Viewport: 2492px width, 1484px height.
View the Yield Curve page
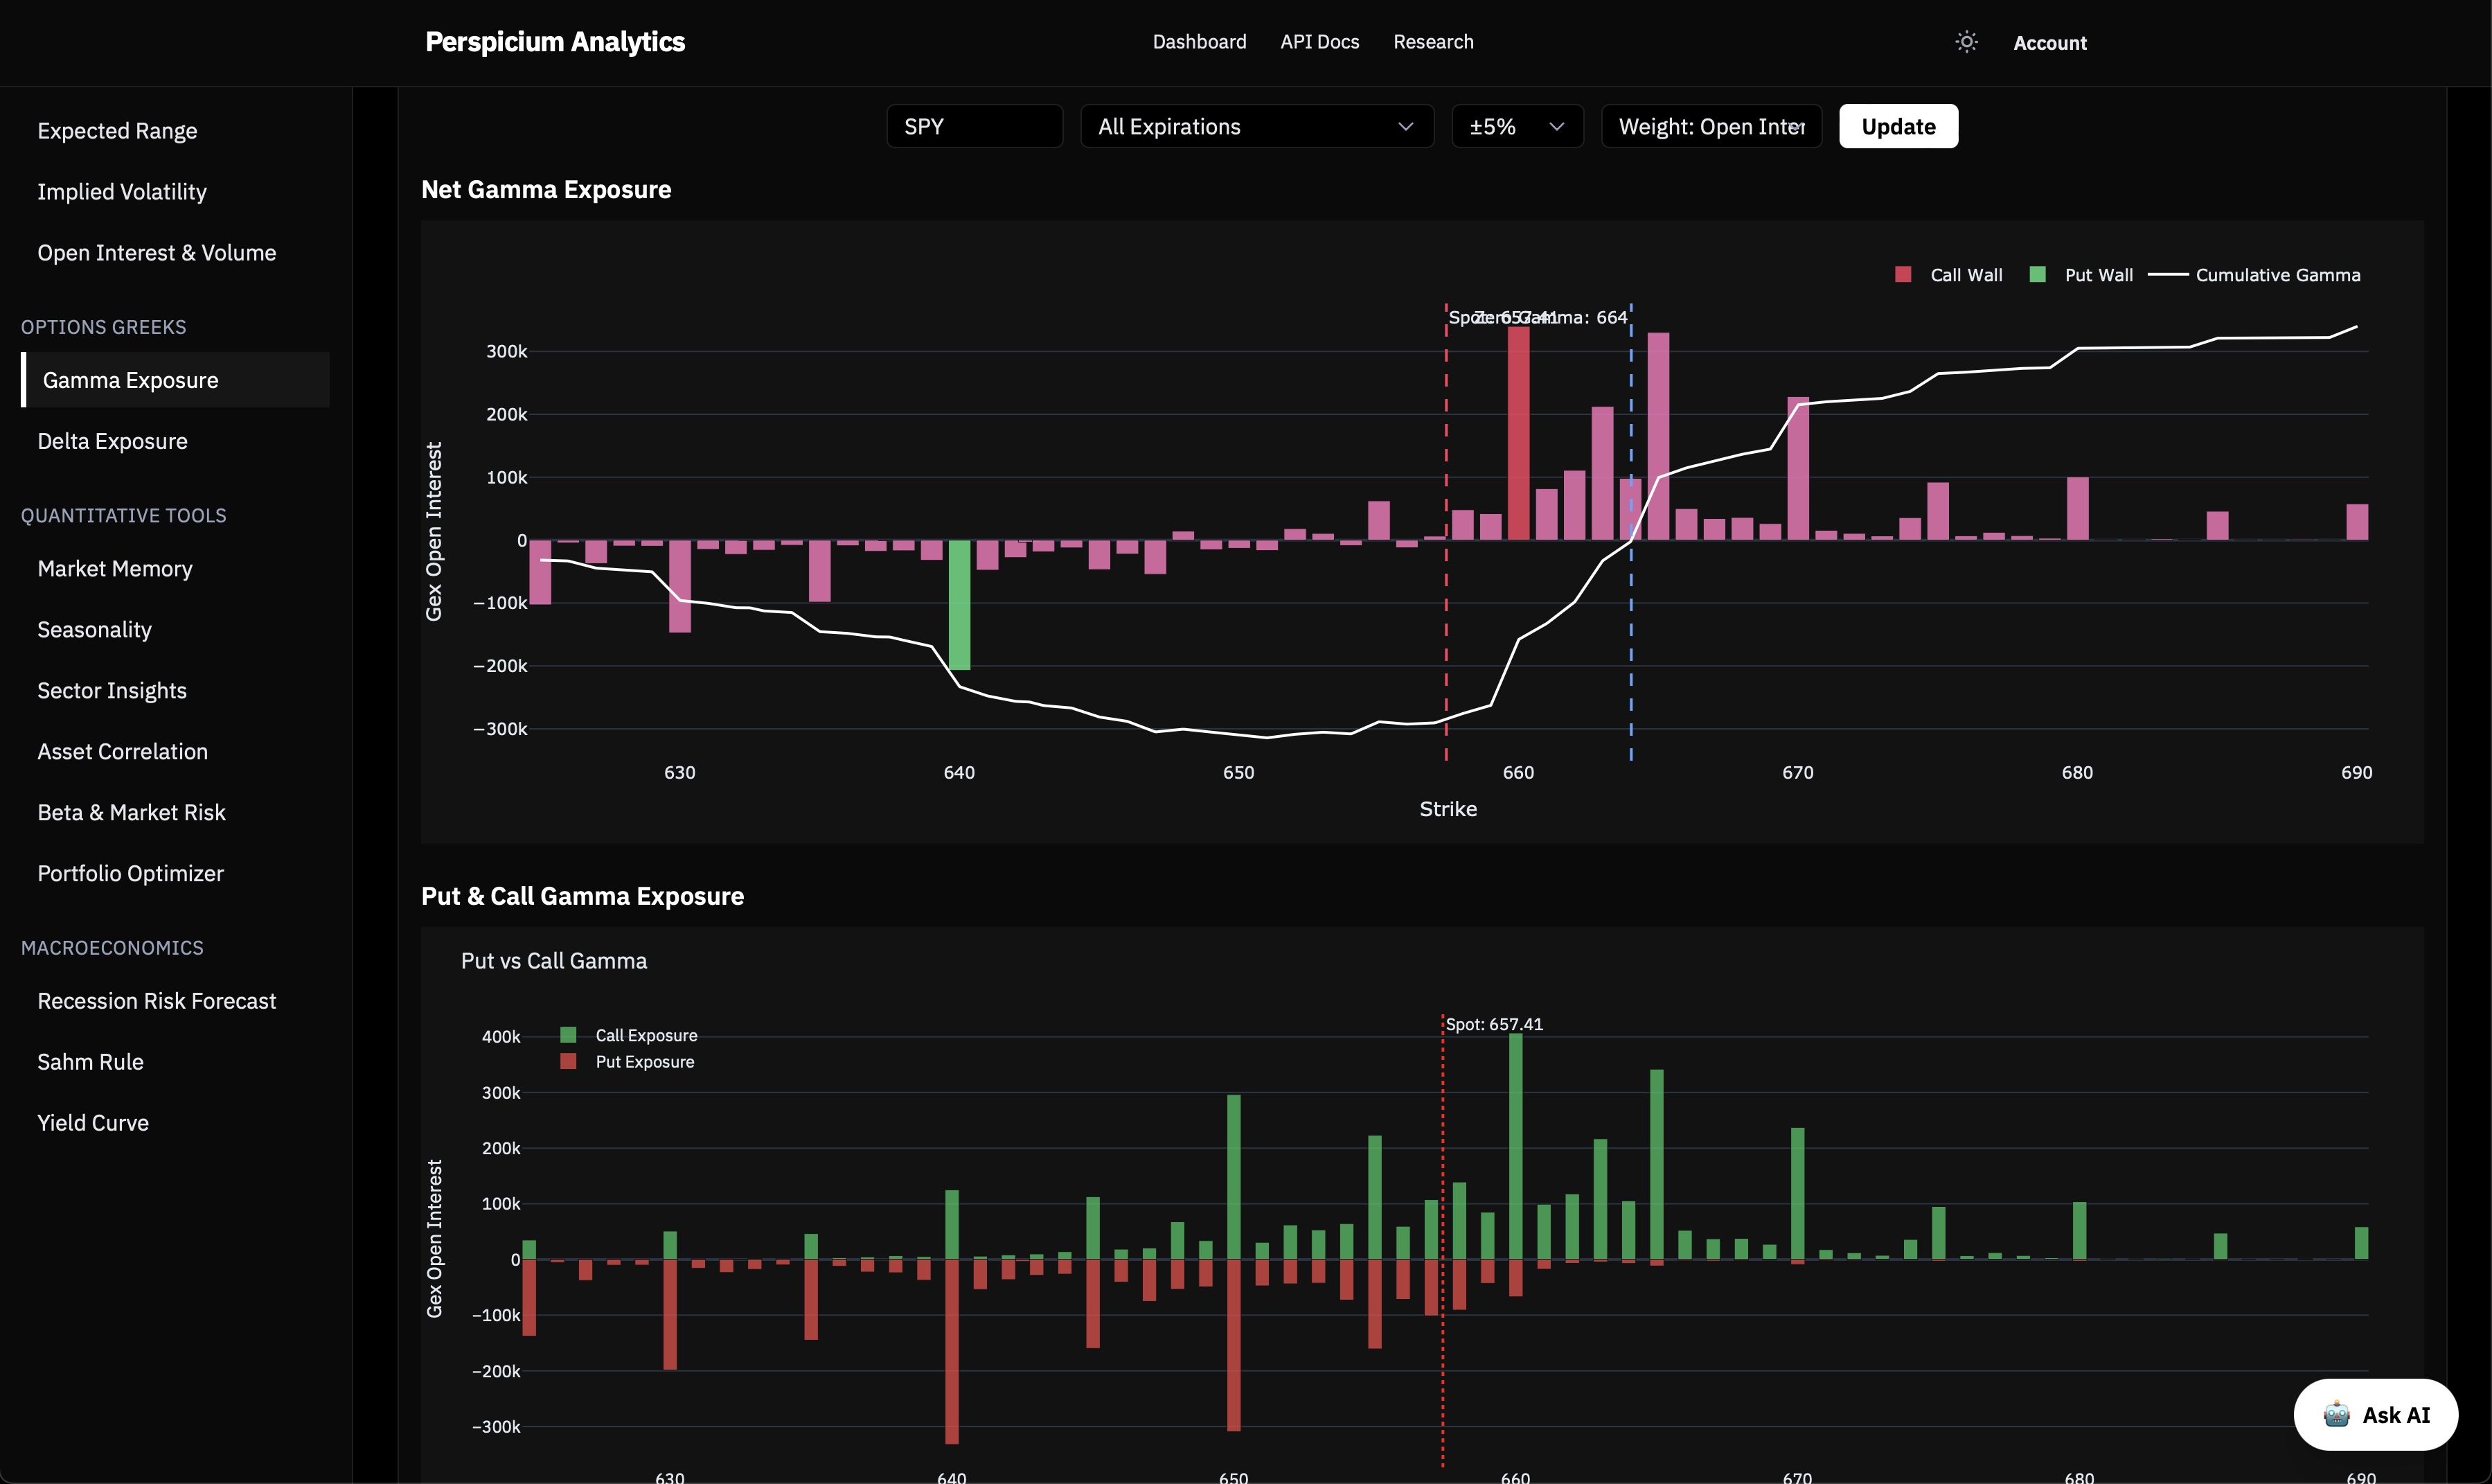[x=93, y=1122]
